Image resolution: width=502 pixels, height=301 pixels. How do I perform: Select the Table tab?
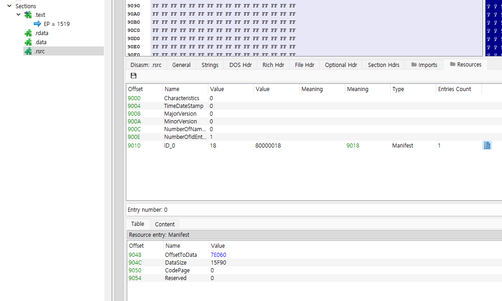pos(138,224)
